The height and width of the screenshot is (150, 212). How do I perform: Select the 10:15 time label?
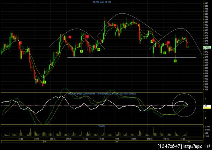pyautogui.click(x=53, y=139)
